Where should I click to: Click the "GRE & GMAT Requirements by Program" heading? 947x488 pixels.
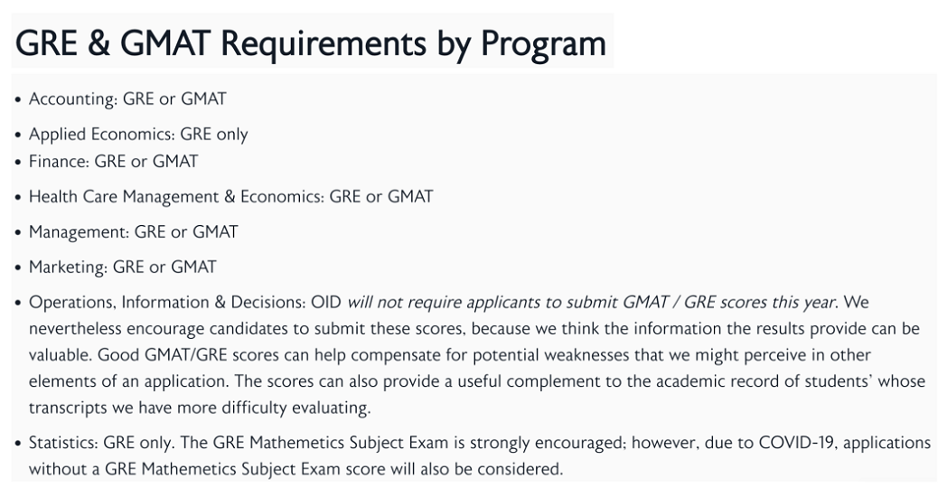311,42
